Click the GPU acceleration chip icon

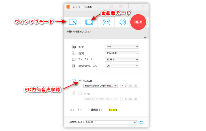[74, 66]
